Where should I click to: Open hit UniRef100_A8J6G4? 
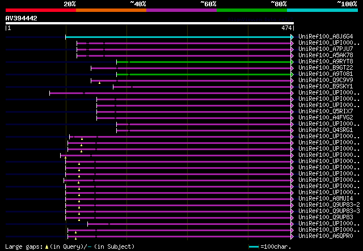(326, 37)
